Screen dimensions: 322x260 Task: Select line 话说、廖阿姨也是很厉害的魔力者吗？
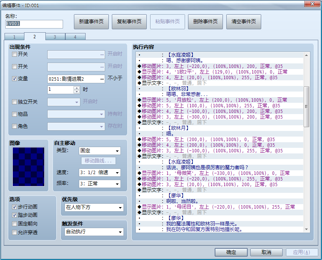(220, 168)
